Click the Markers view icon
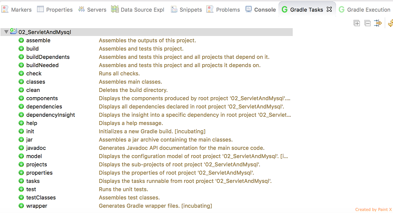This screenshot has height=213, width=393. click(x=5, y=9)
